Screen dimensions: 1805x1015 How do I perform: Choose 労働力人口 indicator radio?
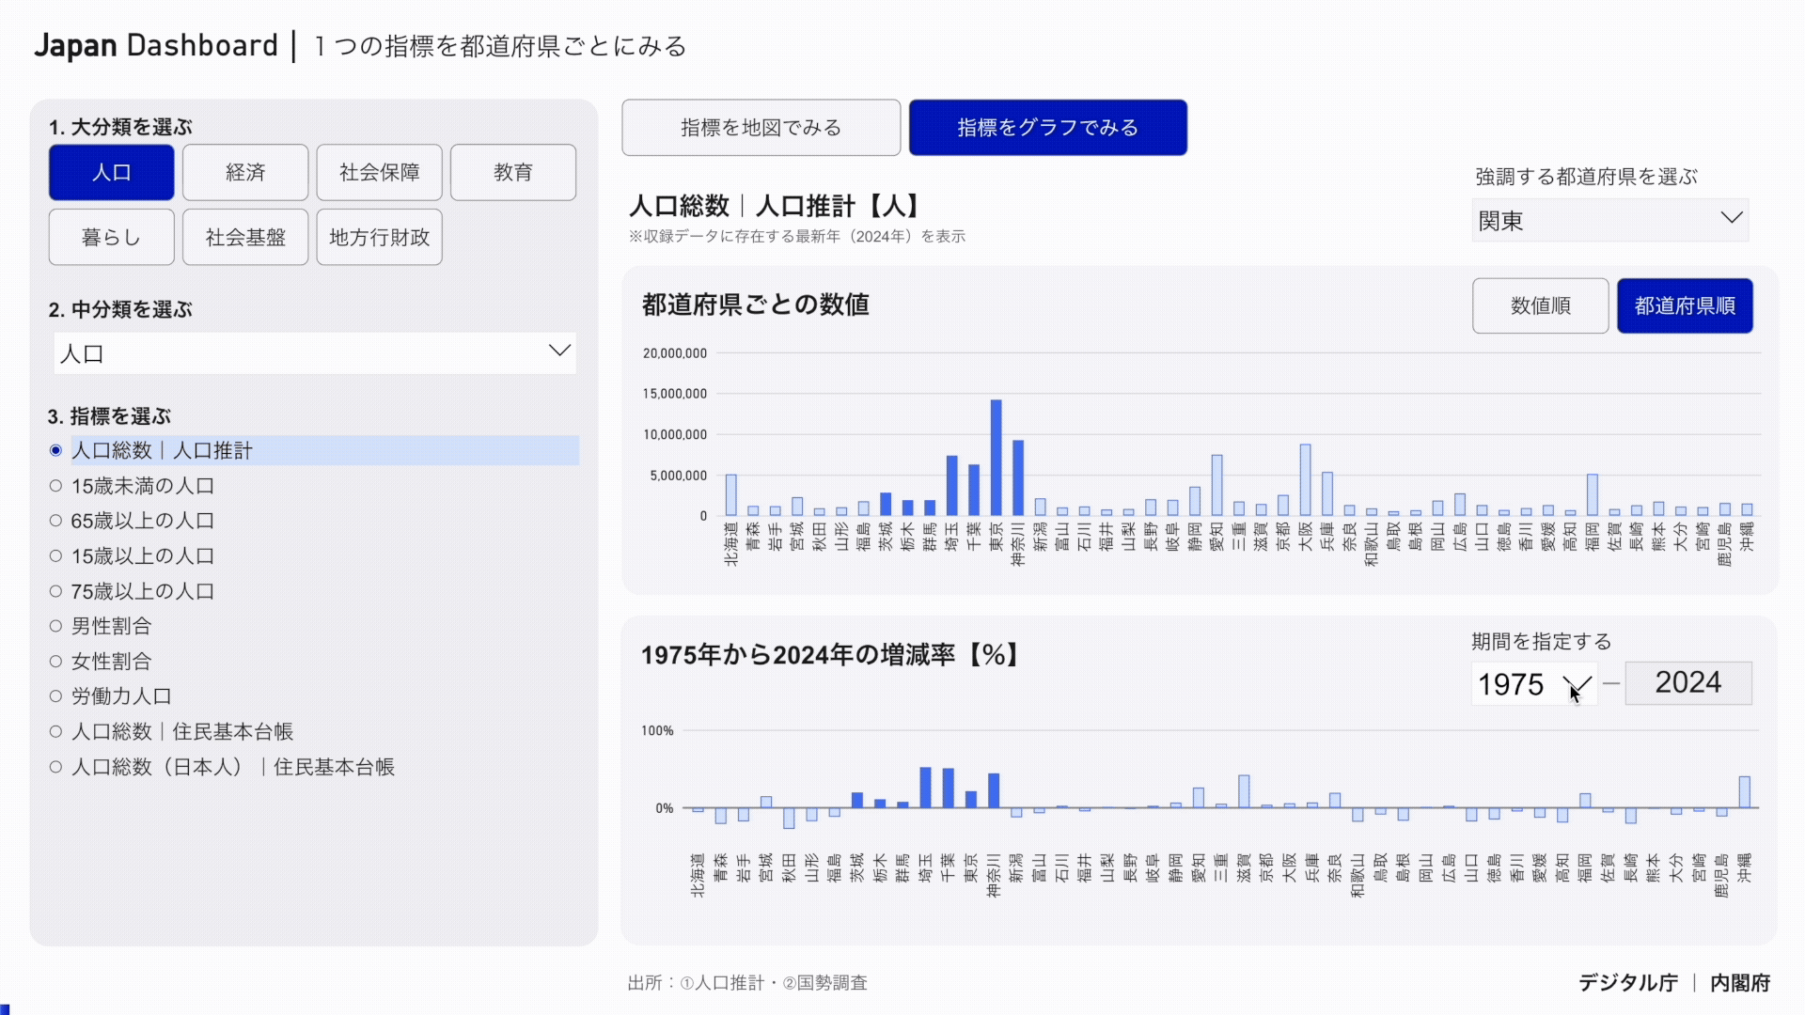[x=56, y=696]
